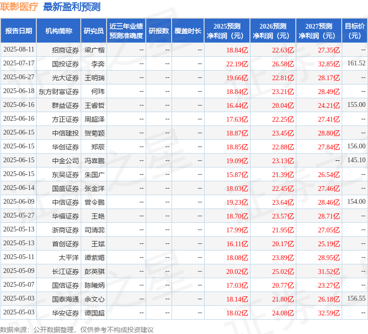368x334 pixels.
Task: Click the 最新盈利预测 heading
Action: (x=72, y=7)
